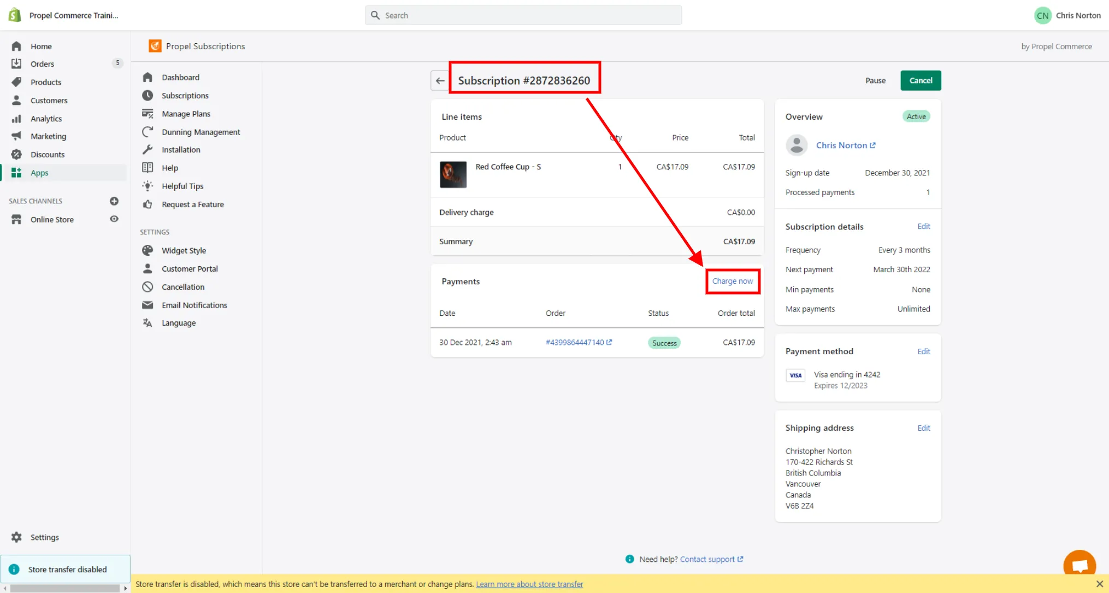Click the CN avatar circle

click(x=1042, y=15)
